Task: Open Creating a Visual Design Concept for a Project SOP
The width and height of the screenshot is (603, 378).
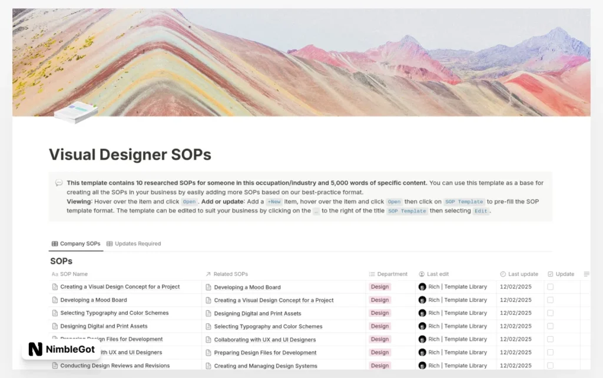Action: pyautogui.click(x=120, y=287)
